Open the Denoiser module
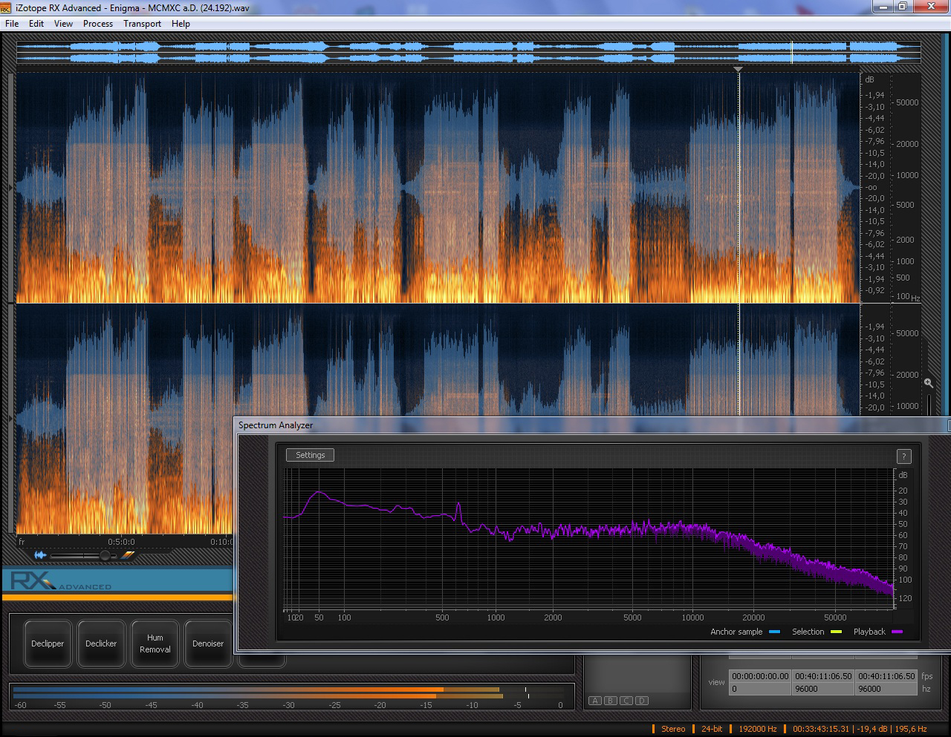Viewport: 951px width, 737px height. tap(208, 643)
